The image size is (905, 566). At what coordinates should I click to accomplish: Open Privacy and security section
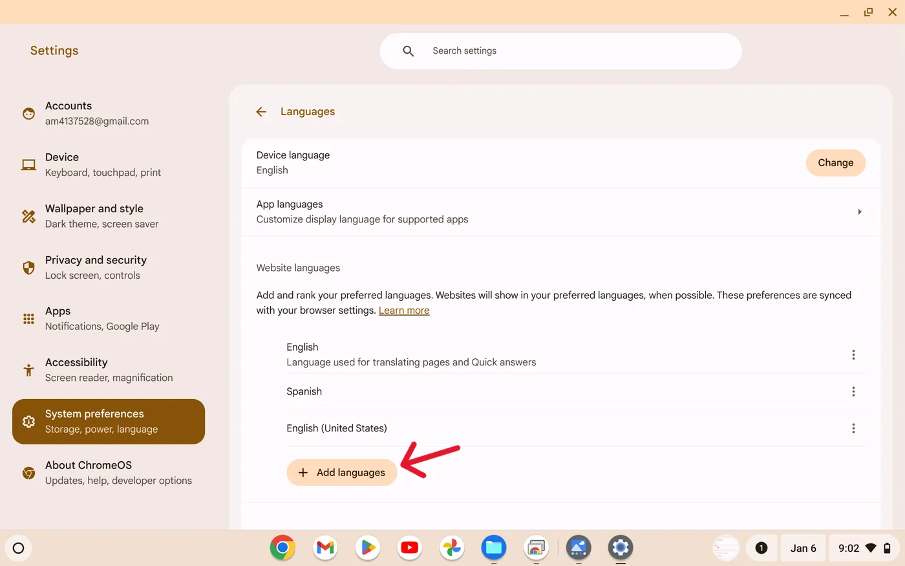point(109,267)
